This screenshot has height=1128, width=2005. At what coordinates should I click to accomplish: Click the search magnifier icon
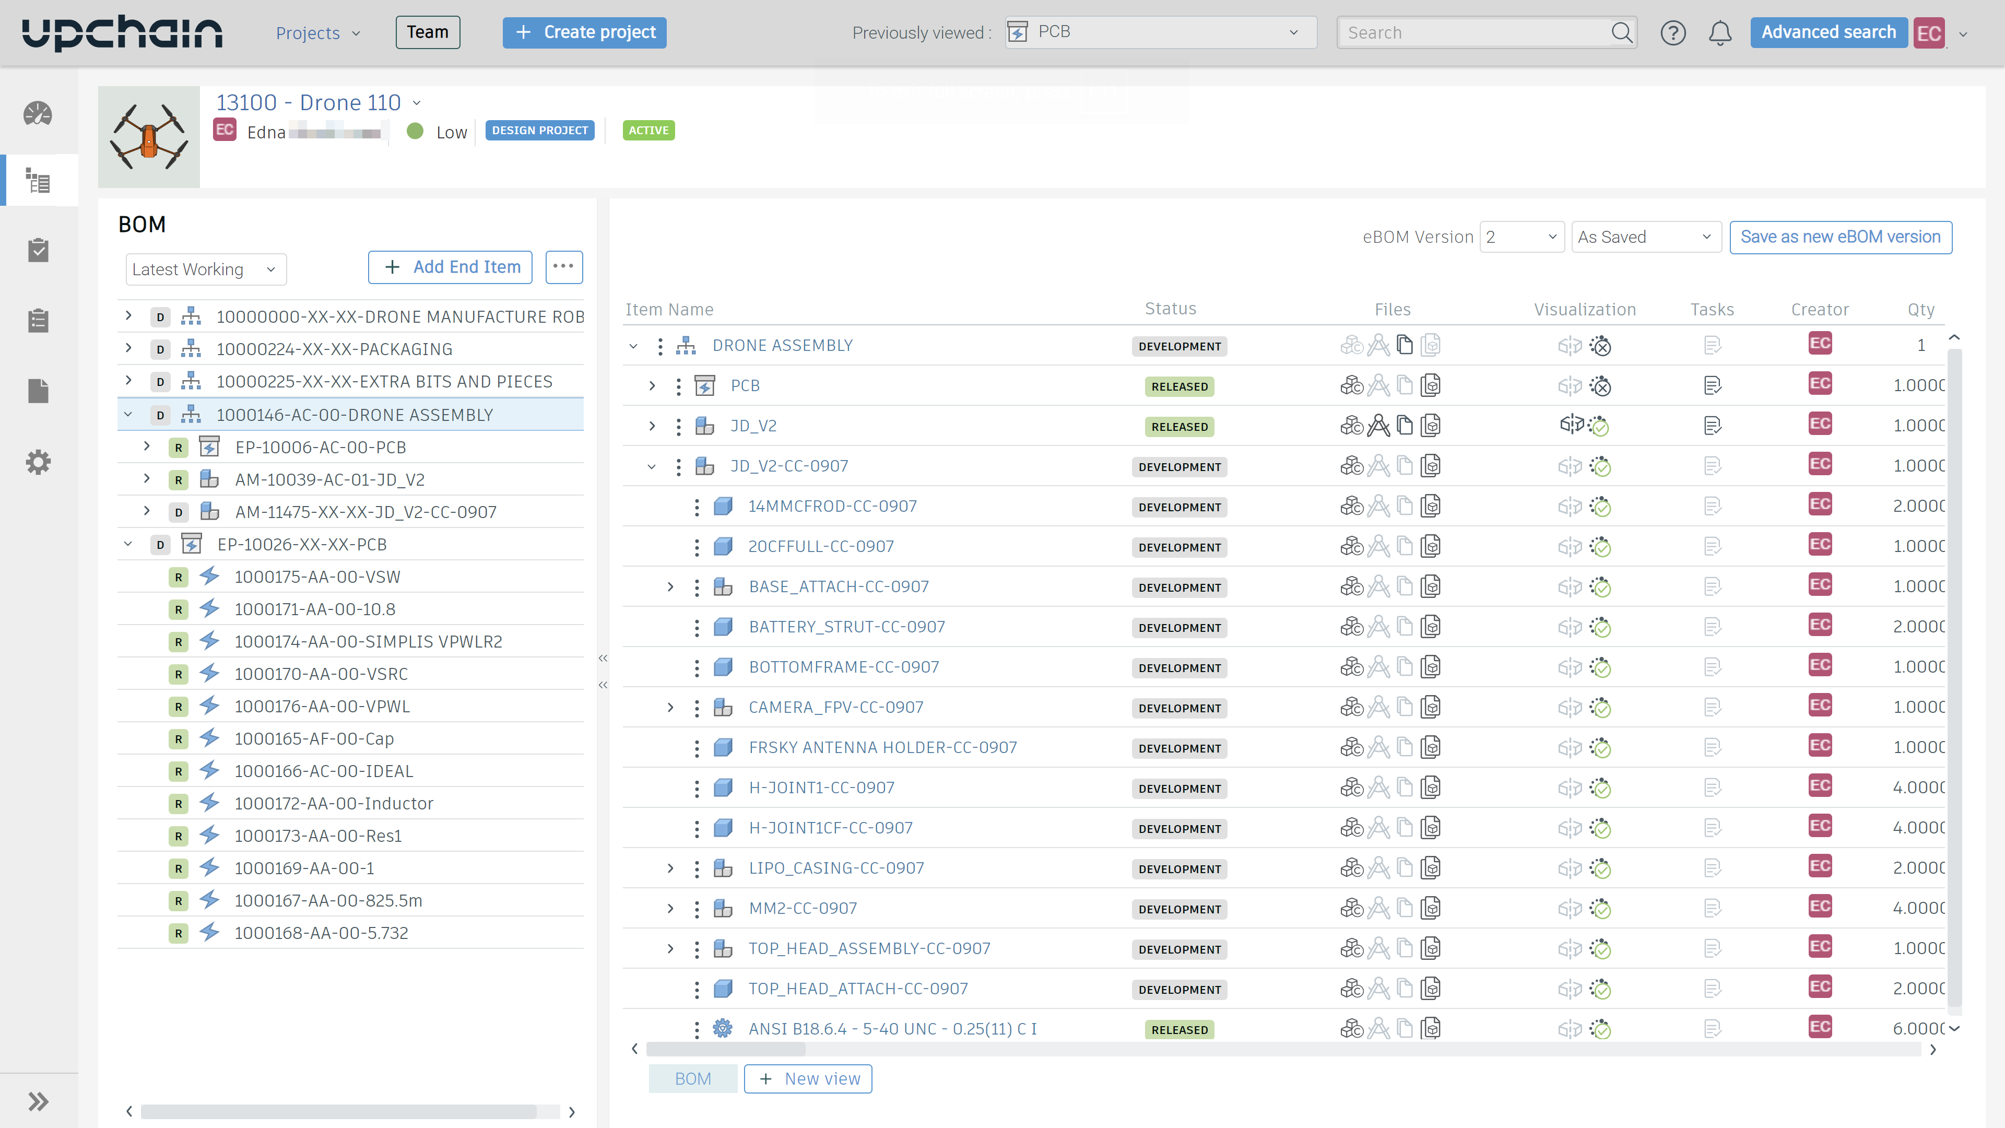(x=1621, y=33)
